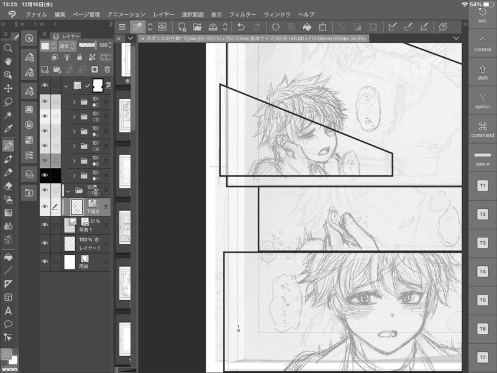The image size is (497, 373).
Task: Open the blending mode 通常 dropdown
Action: [x=67, y=46]
